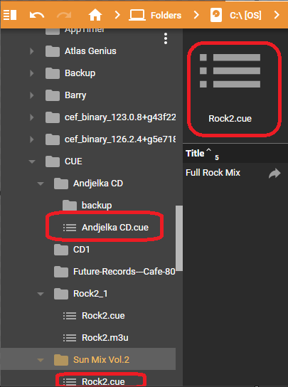Select cef_binary_123.0.8+g43f22 entry
The height and width of the screenshot is (387, 288).
point(120,117)
